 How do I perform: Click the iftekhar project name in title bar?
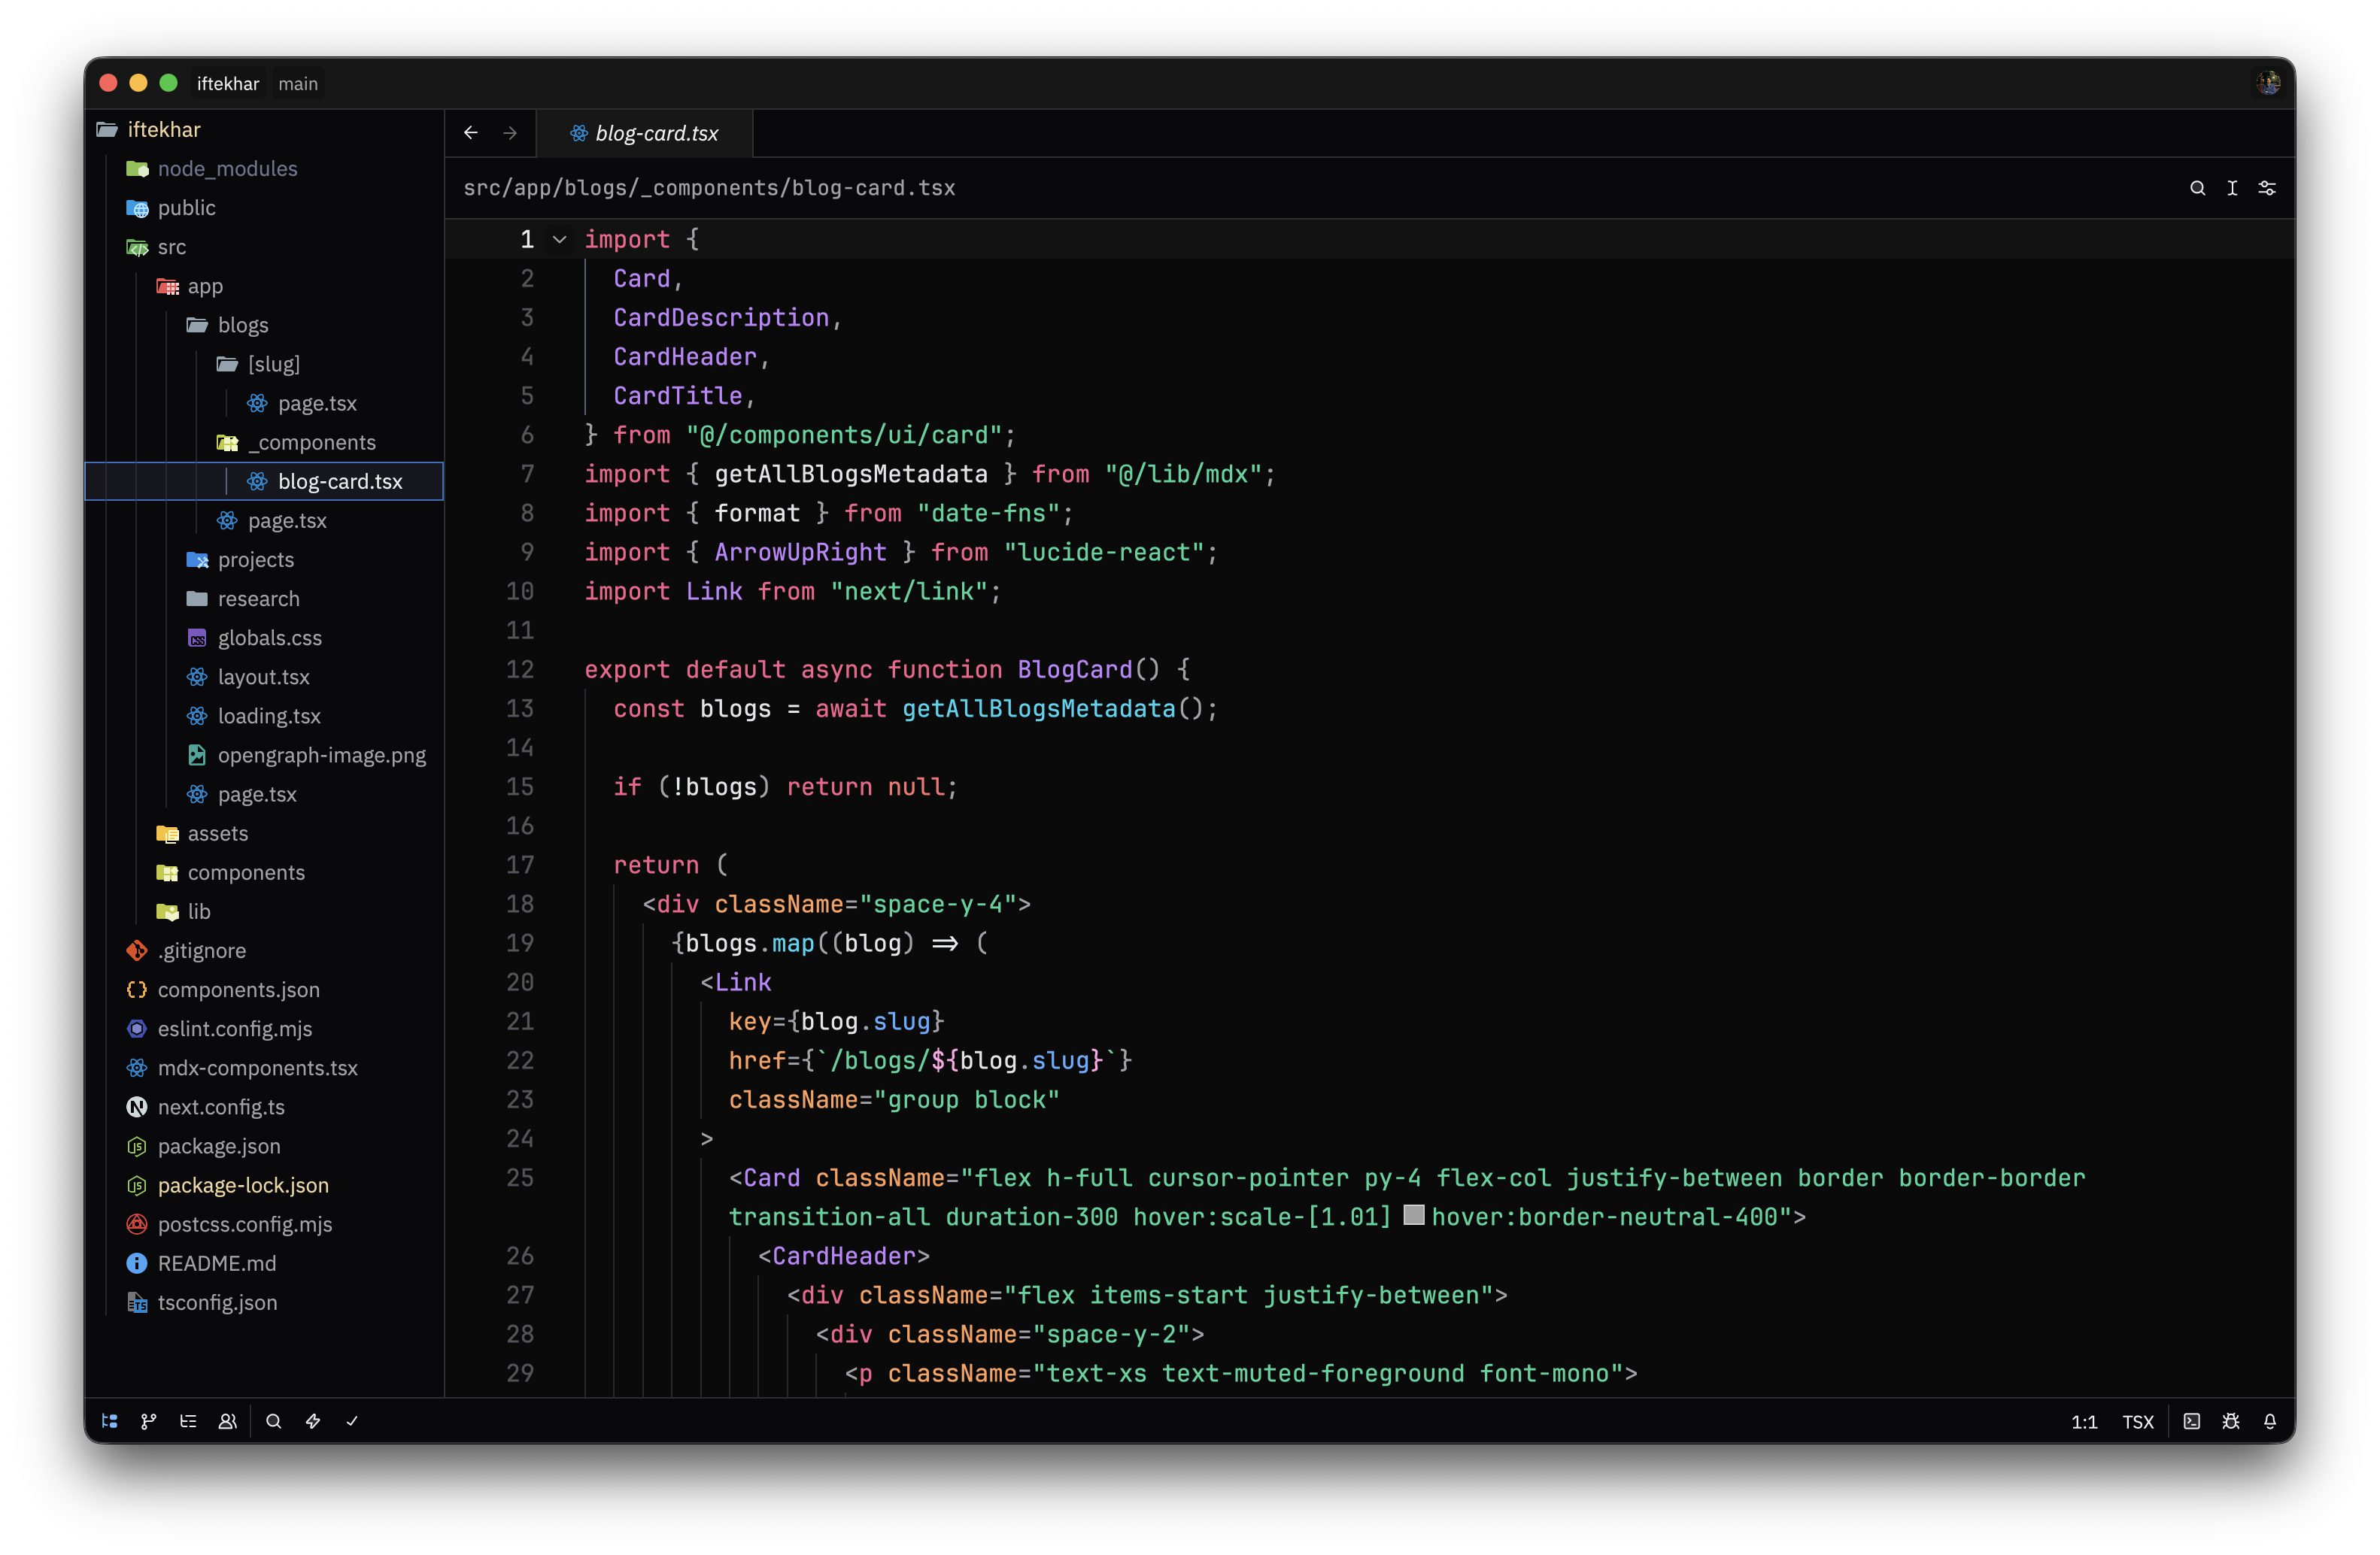[x=228, y=84]
